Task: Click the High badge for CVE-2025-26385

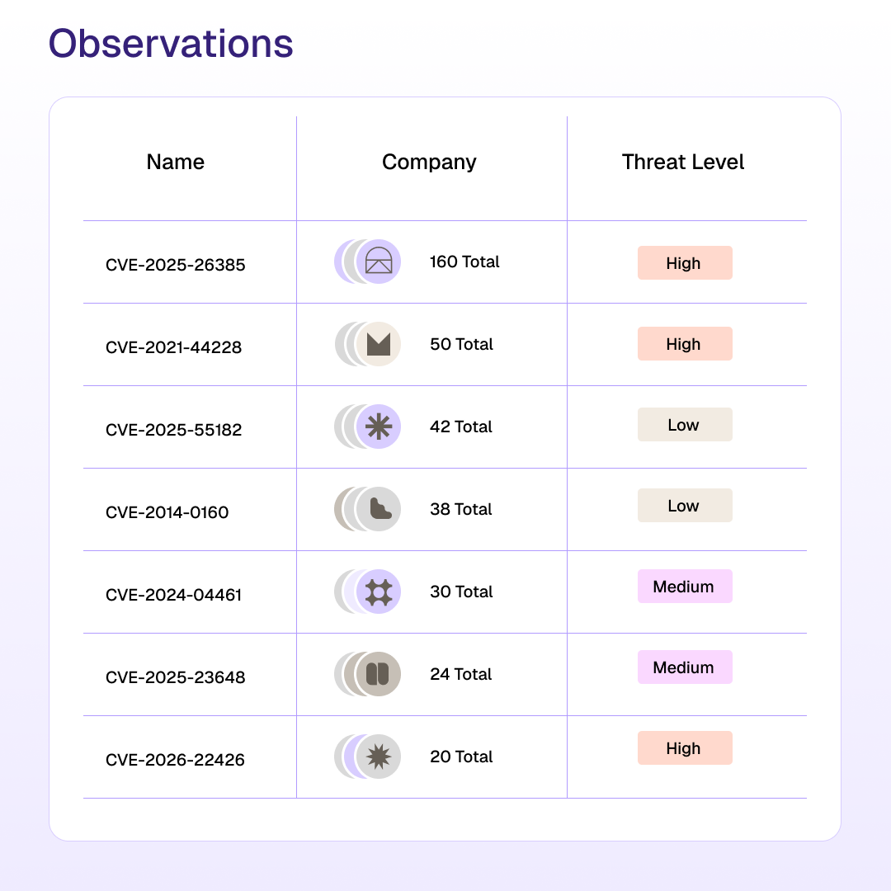Action: [x=684, y=263]
